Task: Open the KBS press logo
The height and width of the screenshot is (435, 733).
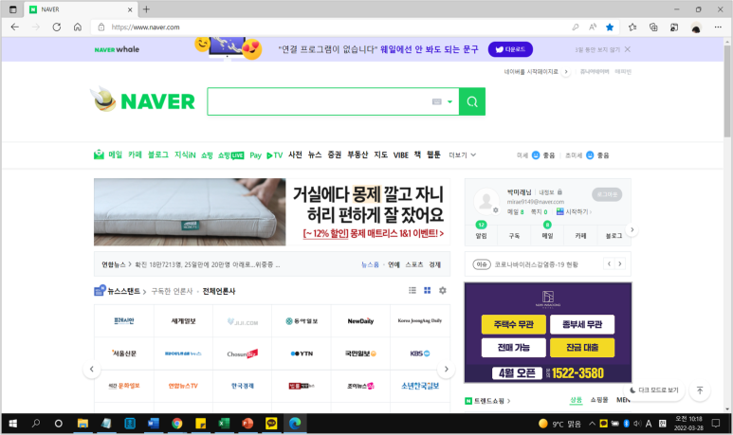Action: tap(420, 353)
